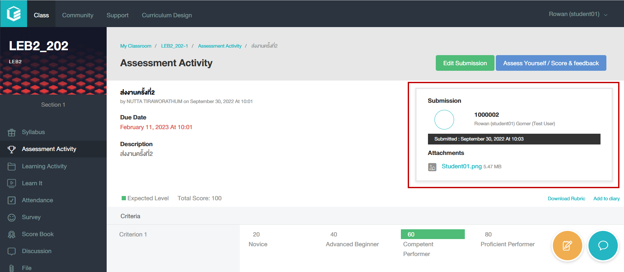
Task: Click the Add to diary link
Action: pyautogui.click(x=606, y=199)
